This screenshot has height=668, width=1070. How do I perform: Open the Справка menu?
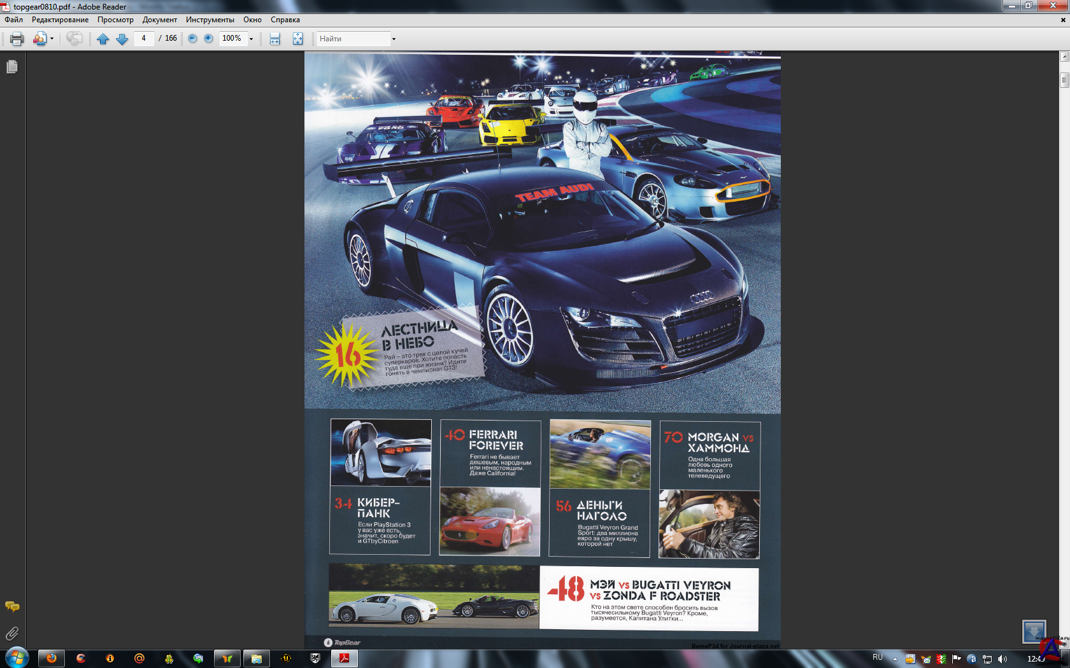[x=285, y=20]
